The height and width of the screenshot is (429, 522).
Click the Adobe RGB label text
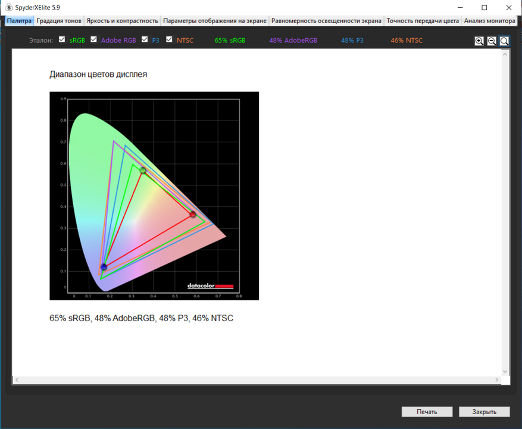click(x=118, y=41)
